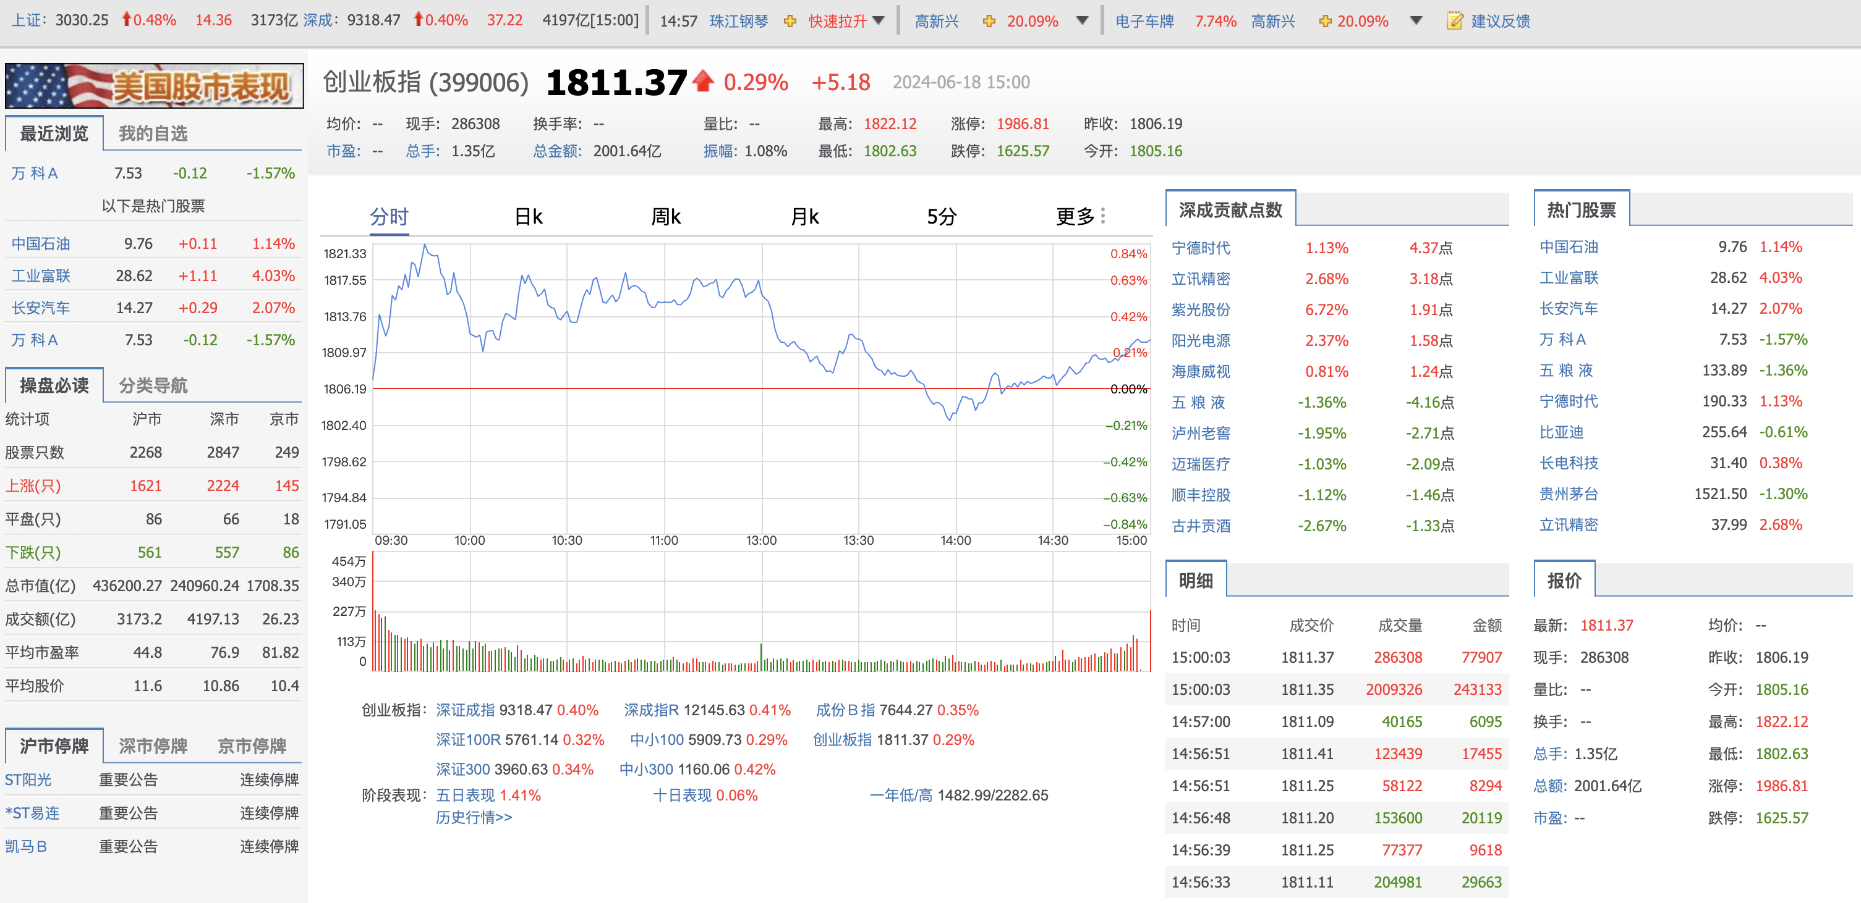Expand dropdown arrow after first 高新兴 20.09%
The image size is (1861, 903).
(1082, 20)
